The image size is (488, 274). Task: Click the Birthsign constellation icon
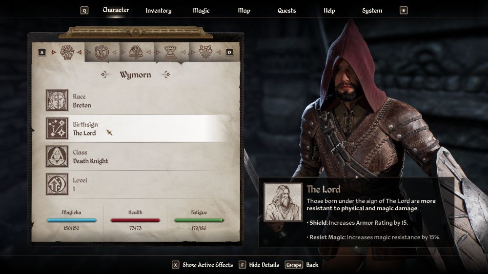click(57, 128)
